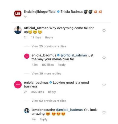Expand 'View 39 more replies'
This screenshot has width=118, height=124.
(x=46, y=74)
